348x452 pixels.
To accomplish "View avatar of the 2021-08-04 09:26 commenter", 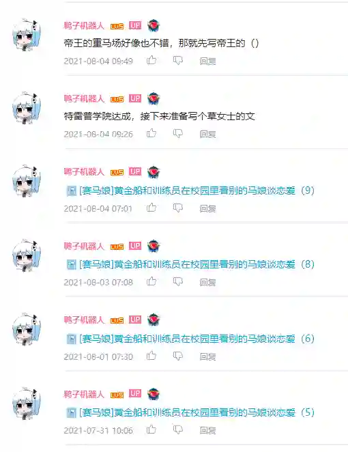I will tap(27, 108).
